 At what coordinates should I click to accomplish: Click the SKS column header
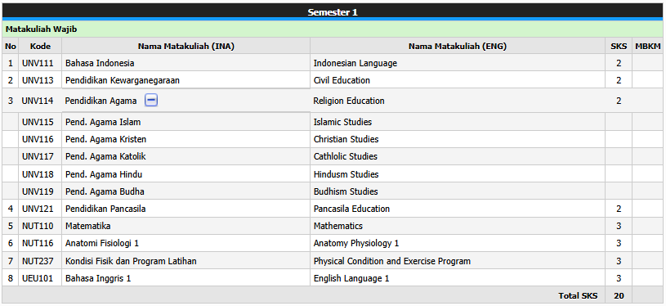619,47
